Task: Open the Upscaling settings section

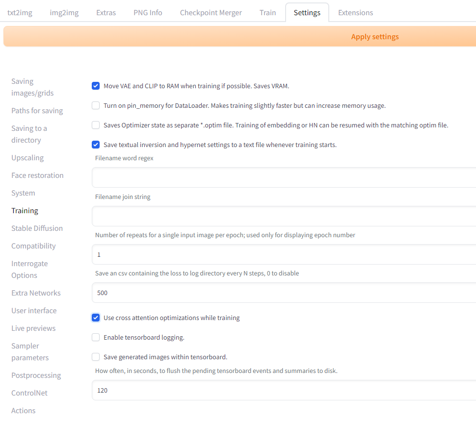Action: coord(27,157)
